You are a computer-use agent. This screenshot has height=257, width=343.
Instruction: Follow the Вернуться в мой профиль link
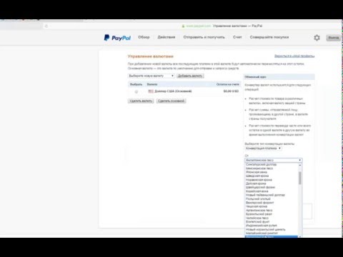pos(294,56)
